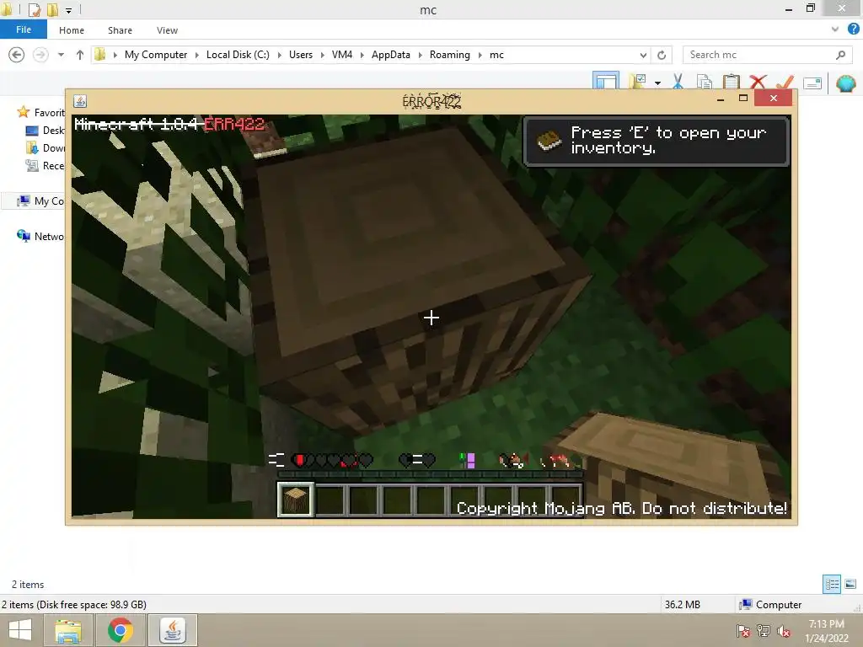
Task: Open dropdown arrow beside folder options icon
Action: [657, 83]
